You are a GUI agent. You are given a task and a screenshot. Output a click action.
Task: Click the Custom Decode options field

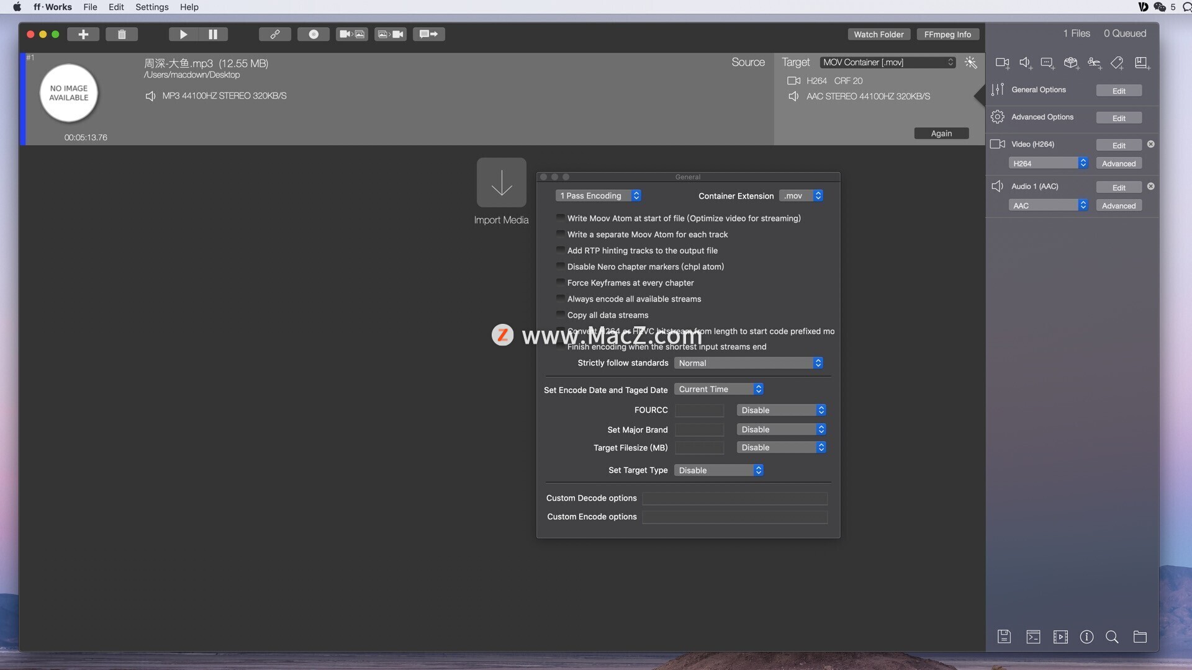(734, 498)
